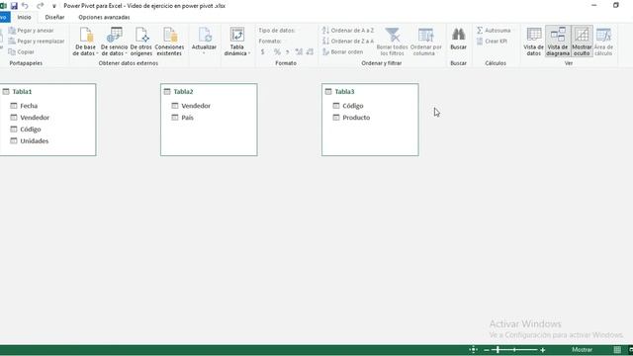Toggle Vista de diagrama
The image size is (633, 356).
tap(558, 42)
